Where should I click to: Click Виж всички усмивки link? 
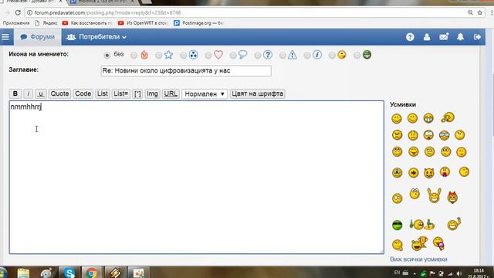[x=418, y=259]
